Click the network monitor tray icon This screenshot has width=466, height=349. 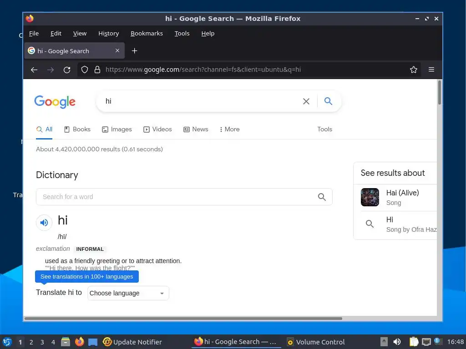click(426, 342)
